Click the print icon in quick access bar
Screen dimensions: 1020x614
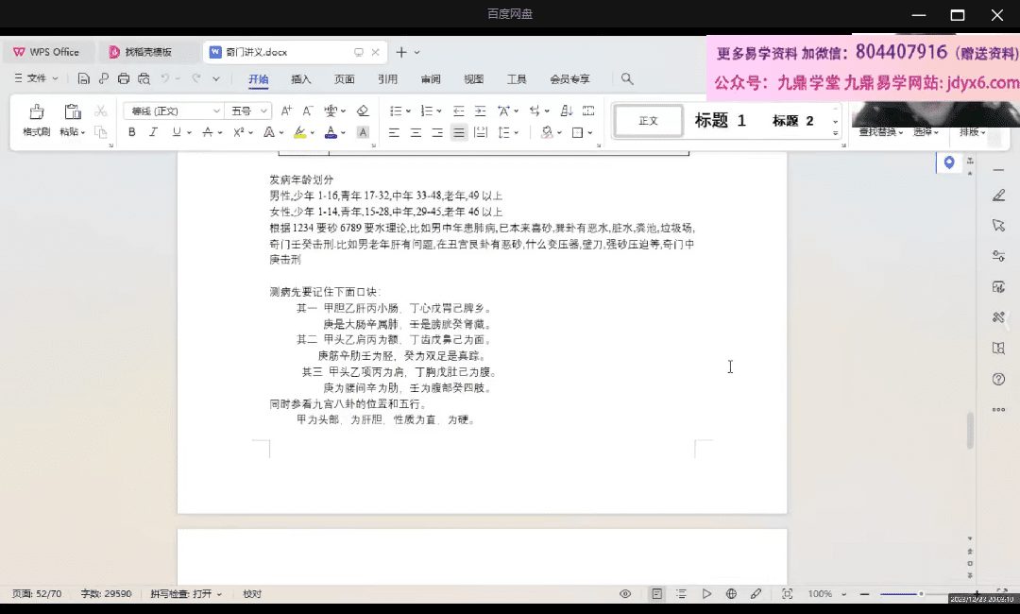pos(123,78)
